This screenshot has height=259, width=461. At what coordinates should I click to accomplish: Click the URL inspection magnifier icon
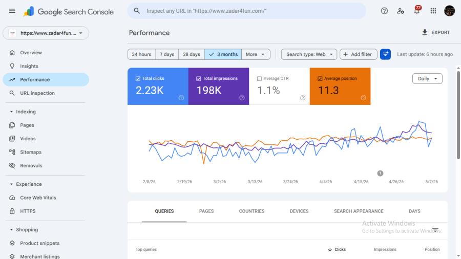(12, 93)
